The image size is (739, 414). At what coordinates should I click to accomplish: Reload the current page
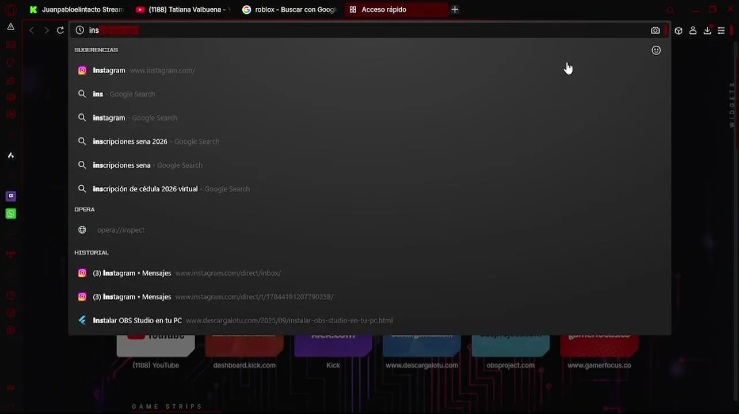pyautogui.click(x=60, y=30)
